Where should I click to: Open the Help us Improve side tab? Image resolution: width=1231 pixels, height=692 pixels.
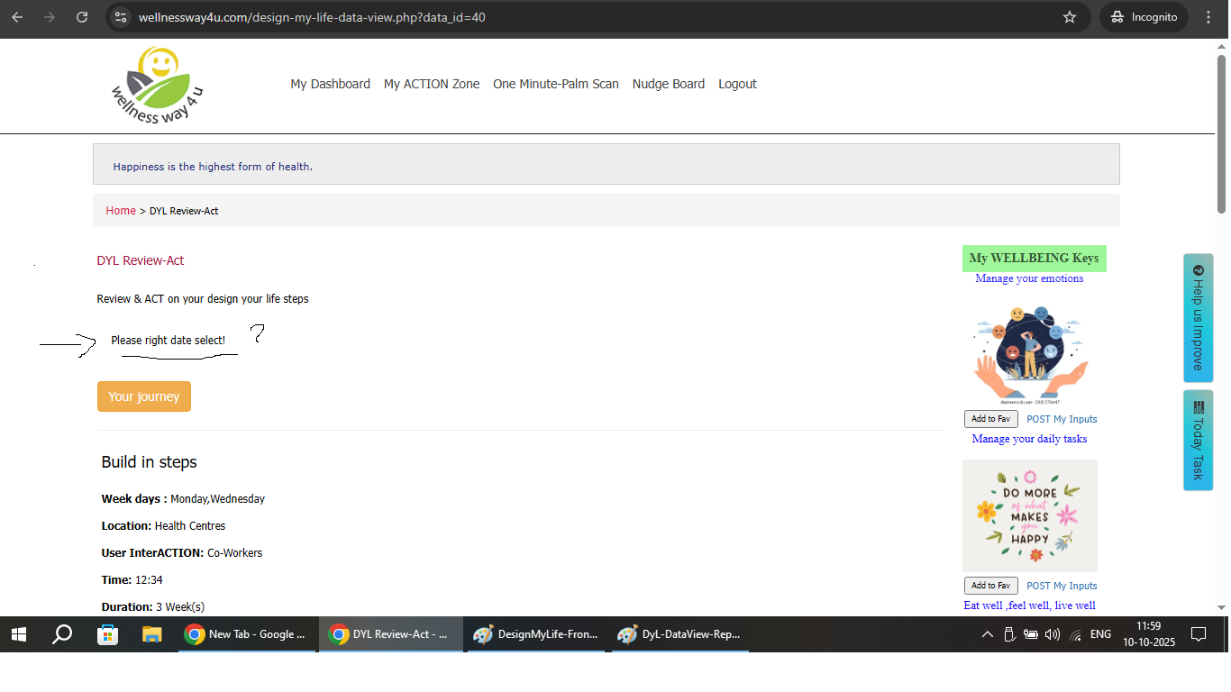[x=1198, y=318]
